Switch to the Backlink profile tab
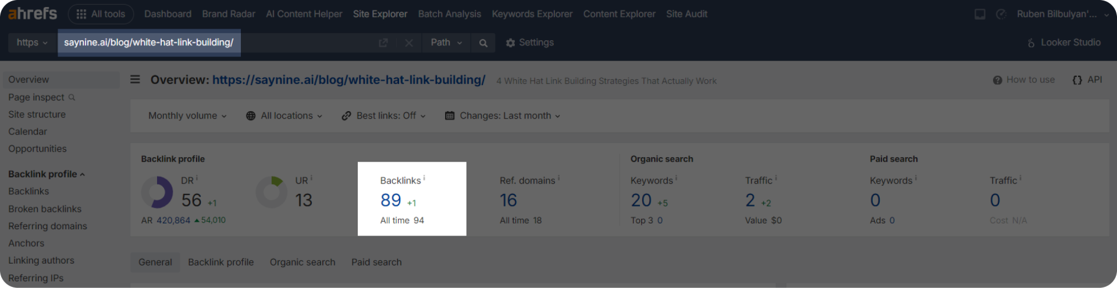This screenshot has width=1117, height=288. pos(221,262)
